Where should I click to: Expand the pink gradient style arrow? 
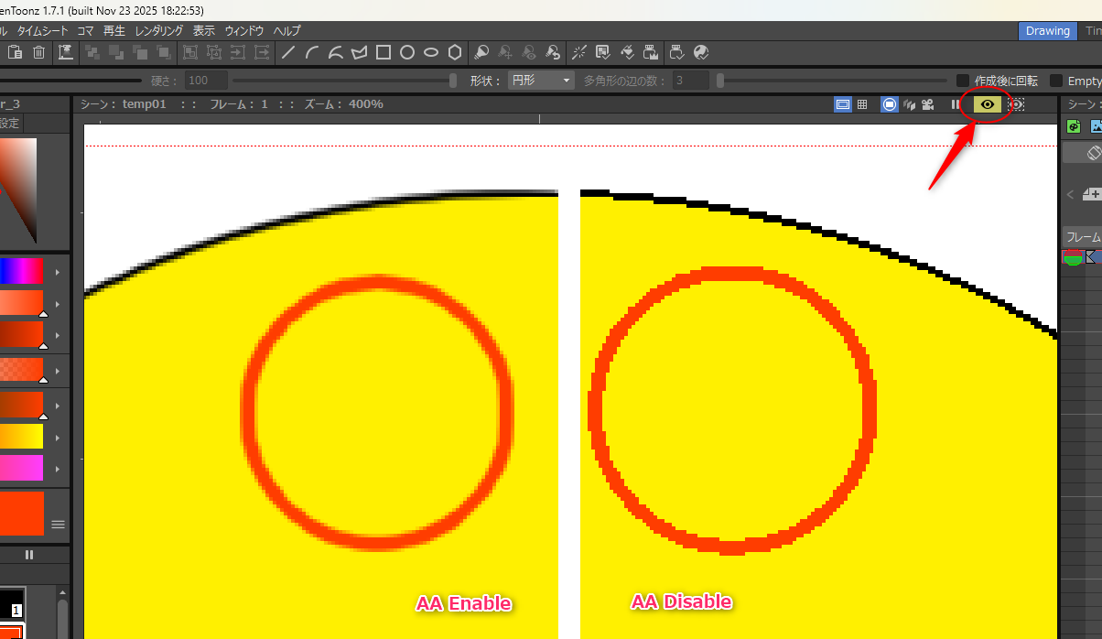click(x=58, y=469)
